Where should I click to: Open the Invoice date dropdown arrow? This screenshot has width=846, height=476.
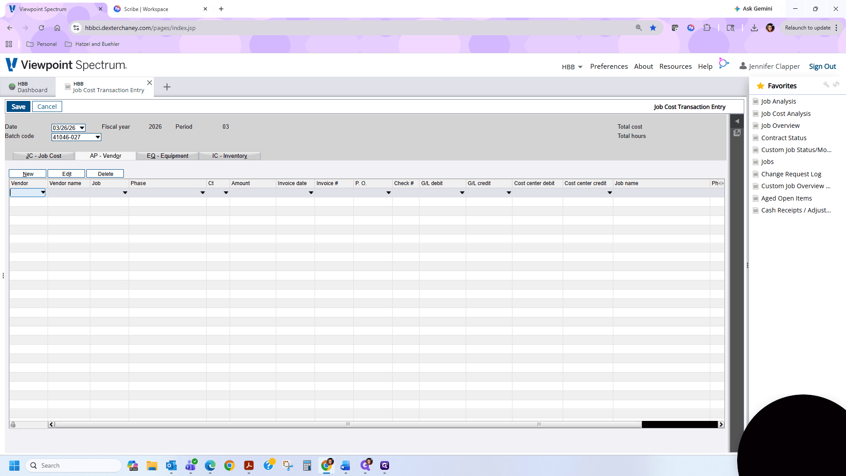coord(311,193)
